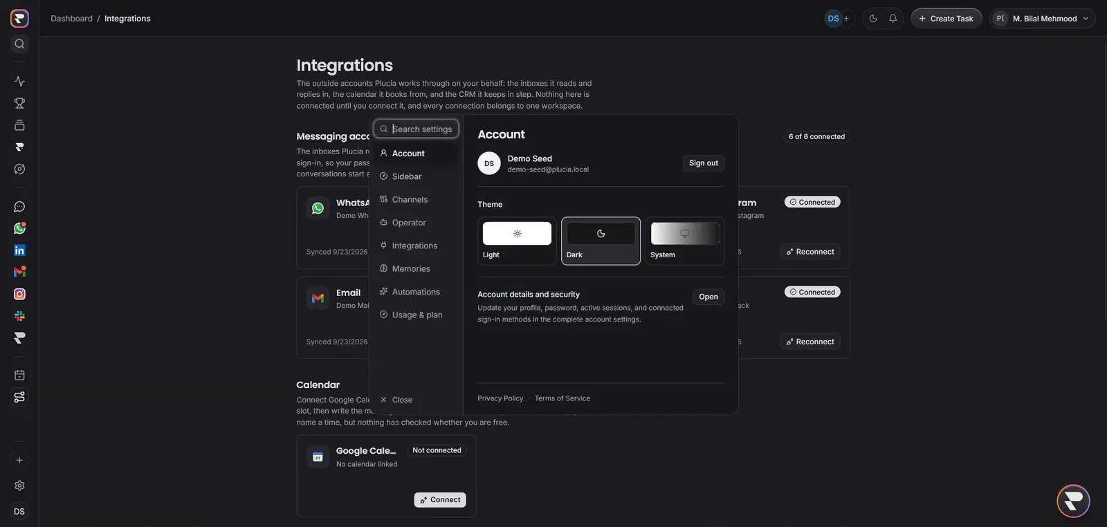Open the calendar icon in left sidebar
The width and height of the screenshot is (1107, 527).
(x=19, y=375)
